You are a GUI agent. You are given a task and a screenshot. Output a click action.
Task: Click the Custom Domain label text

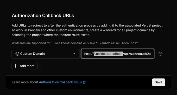[32, 54]
